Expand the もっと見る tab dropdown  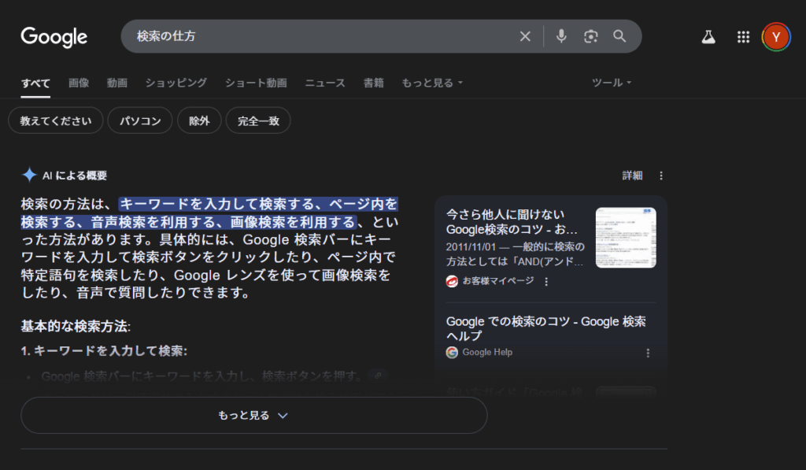click(x=432, y=83)
